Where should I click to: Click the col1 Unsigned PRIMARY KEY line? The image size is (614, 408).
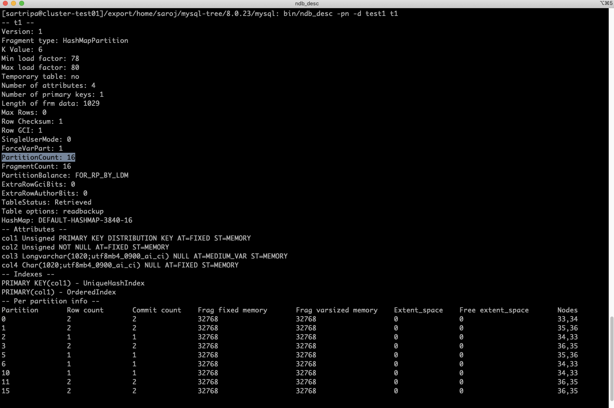(126, 238)
